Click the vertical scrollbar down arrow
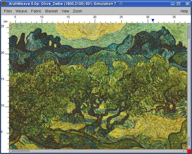Viewport: 192px width, 154px height. (x=189, y=148)
